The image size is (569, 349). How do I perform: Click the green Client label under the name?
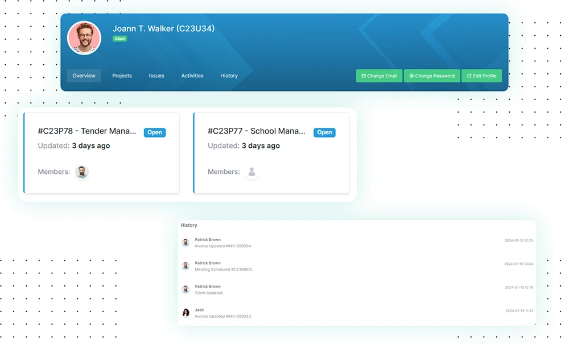119,39
